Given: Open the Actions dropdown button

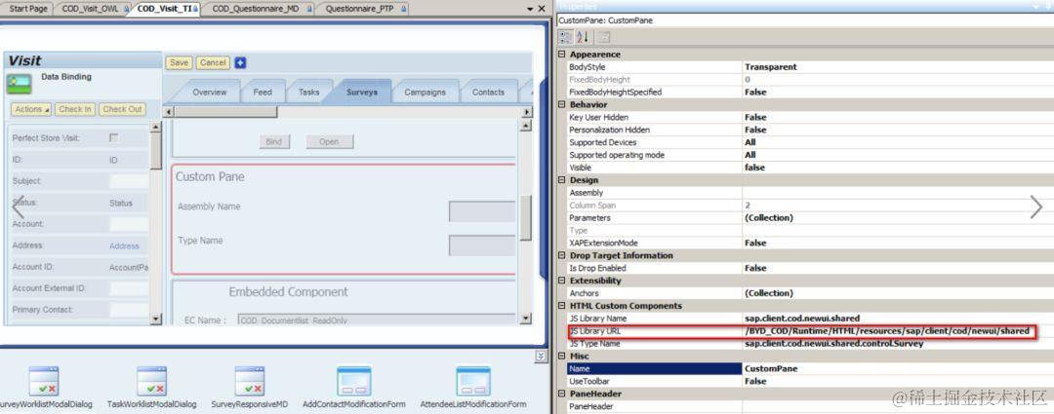Looking at the screenshot, I should (x=31, y=109).
